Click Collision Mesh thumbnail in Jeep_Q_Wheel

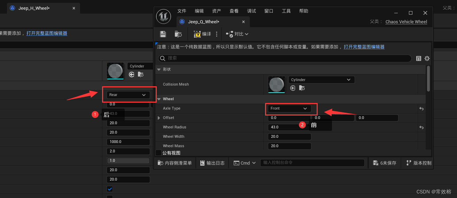(x=277, y=85)
